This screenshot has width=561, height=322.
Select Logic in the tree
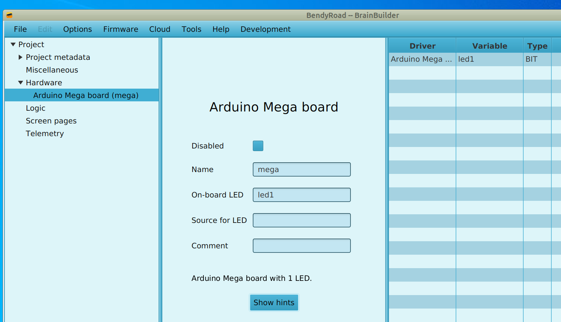click(36, 108)
